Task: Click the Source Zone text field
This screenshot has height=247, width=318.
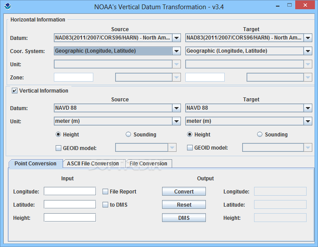Action: coord(74,77)
